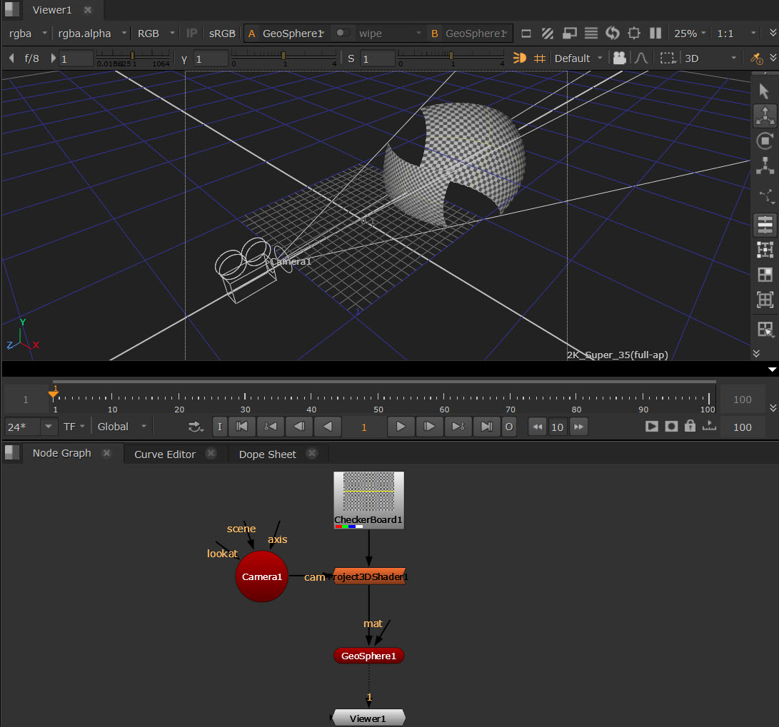Open the rgba channel layer dropdown
The width and height of the screenshot is (779, 727).
tap(28, 34)
